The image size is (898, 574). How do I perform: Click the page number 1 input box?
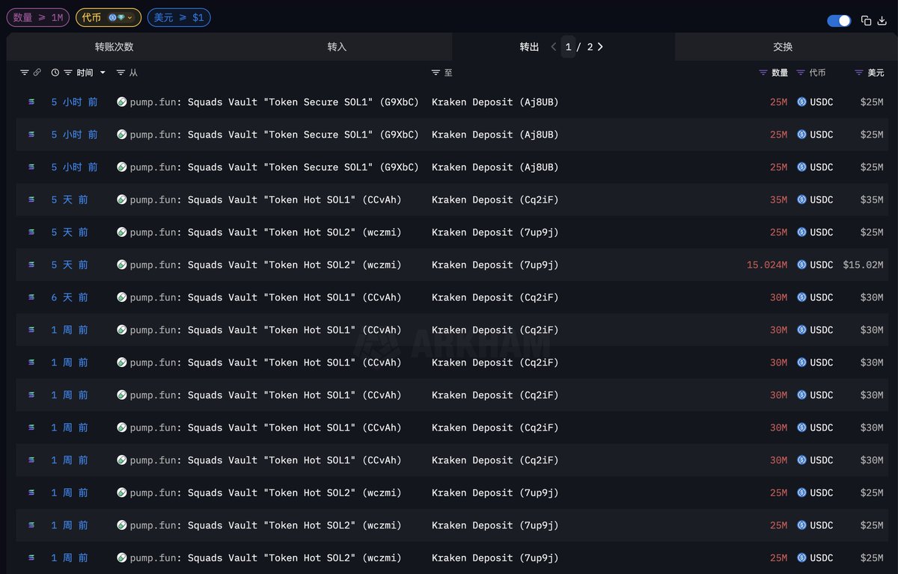click(x=568, y=46)
